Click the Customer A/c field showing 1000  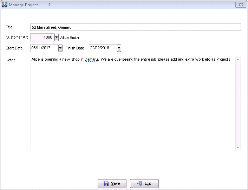pyautogui.click(x=42, y=38)
